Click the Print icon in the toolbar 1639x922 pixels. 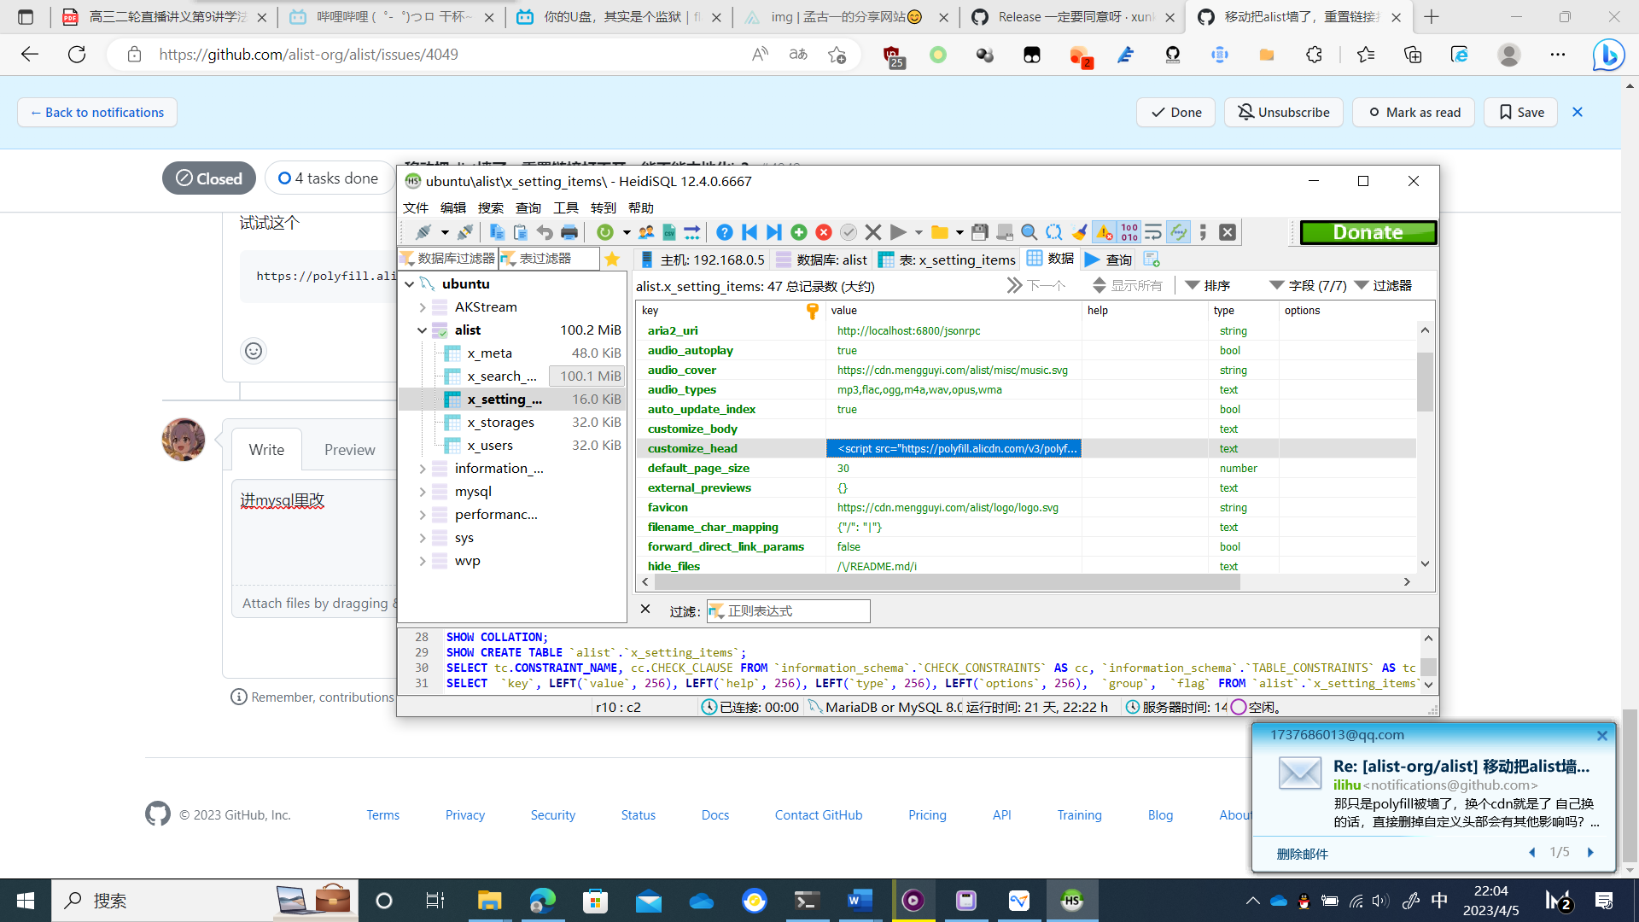tap(569, 231)
